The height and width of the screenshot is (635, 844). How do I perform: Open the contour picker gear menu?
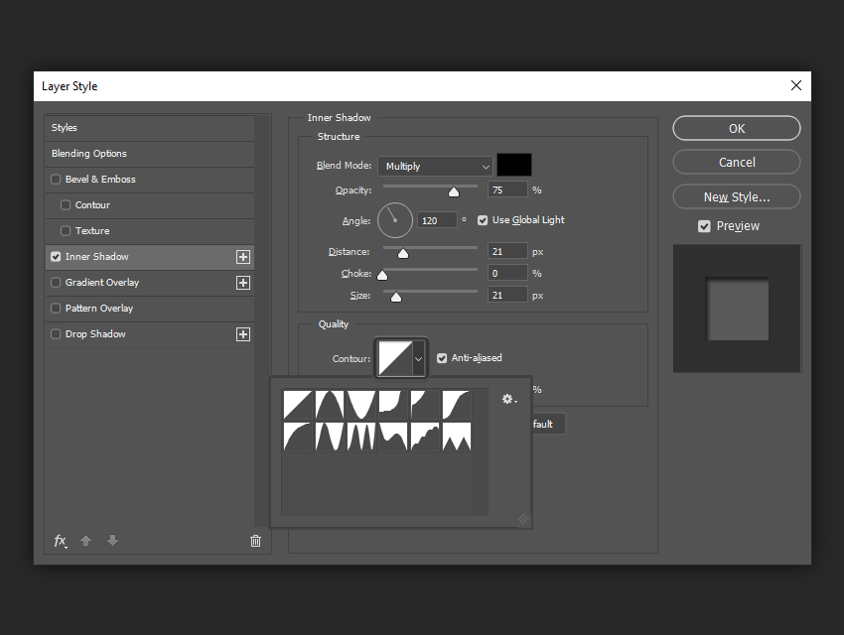tap(507, 399)
